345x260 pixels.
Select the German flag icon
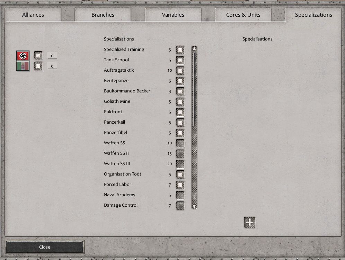click(x=23, y=56)
